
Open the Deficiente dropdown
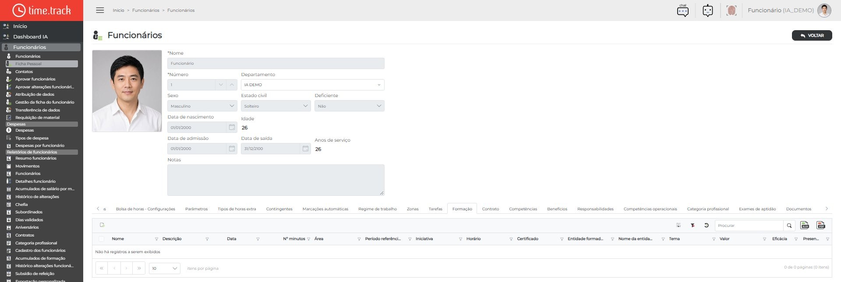pyautogui.click(x=350, y=106)
